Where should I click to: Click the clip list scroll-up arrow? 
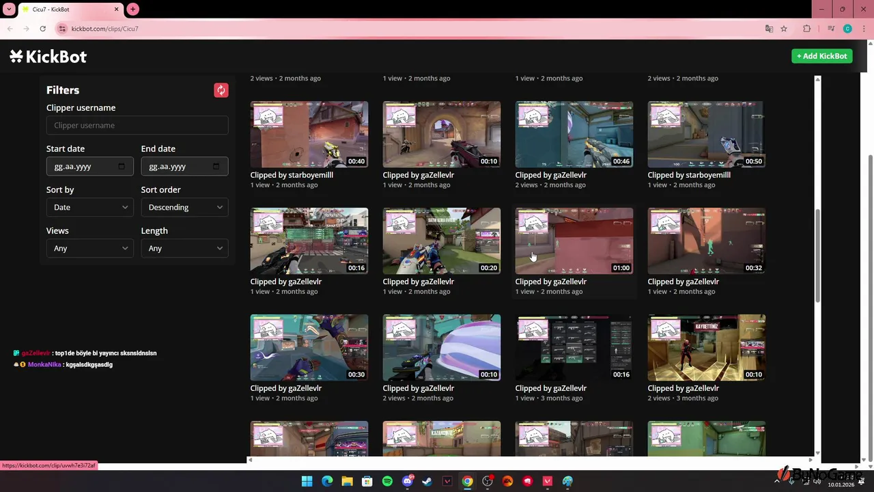(817, 79)
